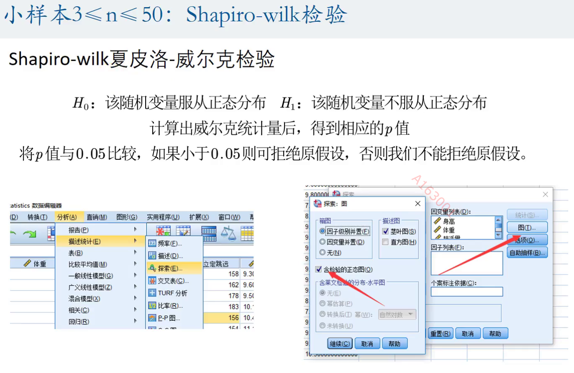Click 继续(C) in the 探索: 图 dialog
This screenshot has width=574, height=373.
pyautogui.click(x=340, y=344)
